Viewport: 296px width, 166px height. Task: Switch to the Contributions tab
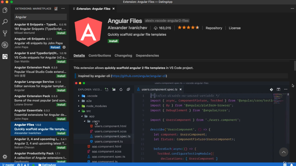100,55
